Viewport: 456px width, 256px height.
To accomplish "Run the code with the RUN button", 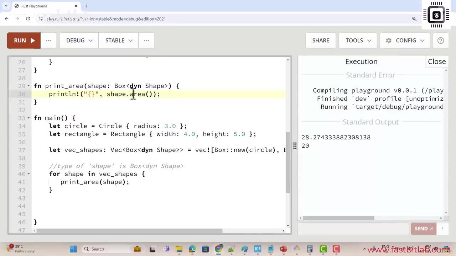I will click(x=24, y=41).
